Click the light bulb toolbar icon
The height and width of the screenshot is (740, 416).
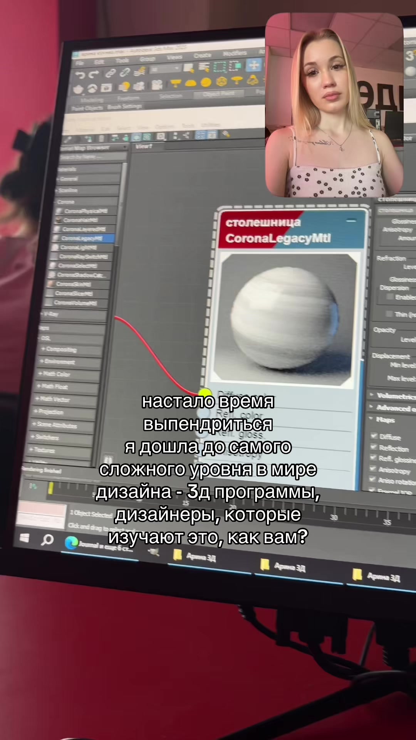tap(125, 87)
